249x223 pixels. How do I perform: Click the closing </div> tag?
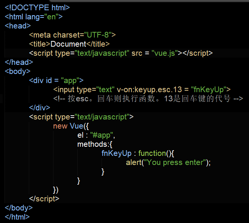39,108
